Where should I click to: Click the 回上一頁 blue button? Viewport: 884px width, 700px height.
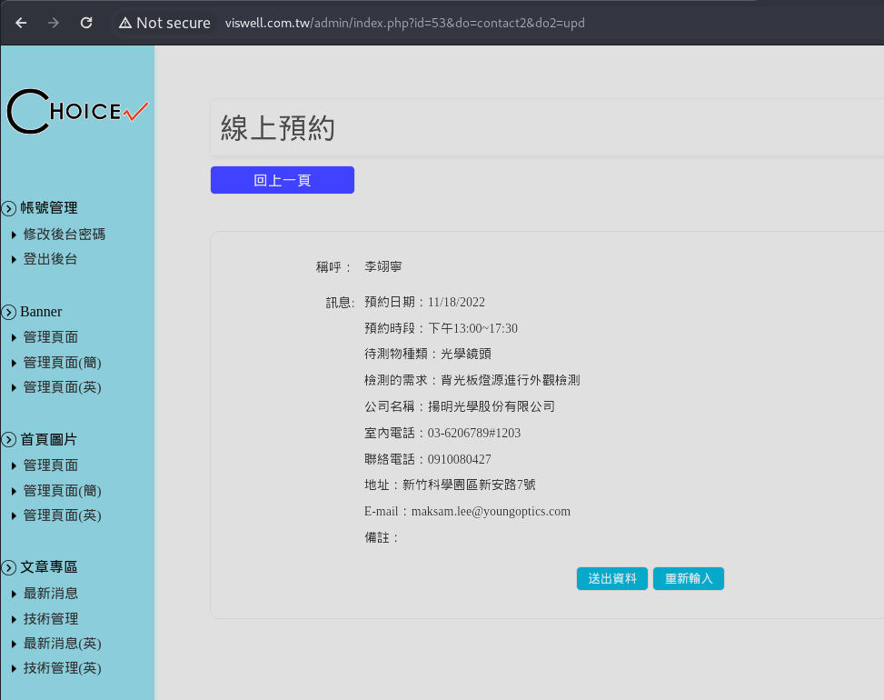click(x=283, y=180)
